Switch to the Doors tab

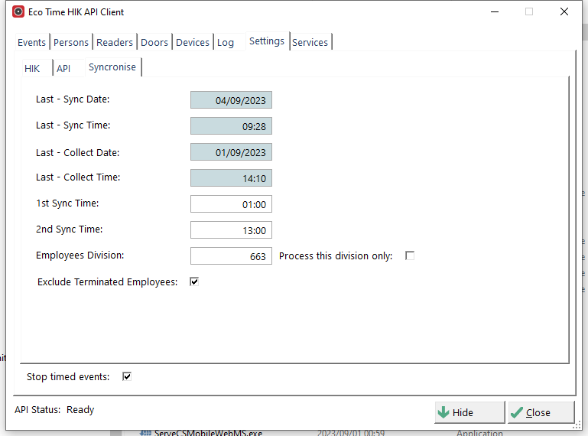[154, 43]
